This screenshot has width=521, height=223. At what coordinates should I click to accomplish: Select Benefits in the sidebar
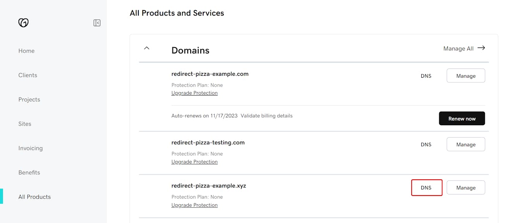pos(29,172)
